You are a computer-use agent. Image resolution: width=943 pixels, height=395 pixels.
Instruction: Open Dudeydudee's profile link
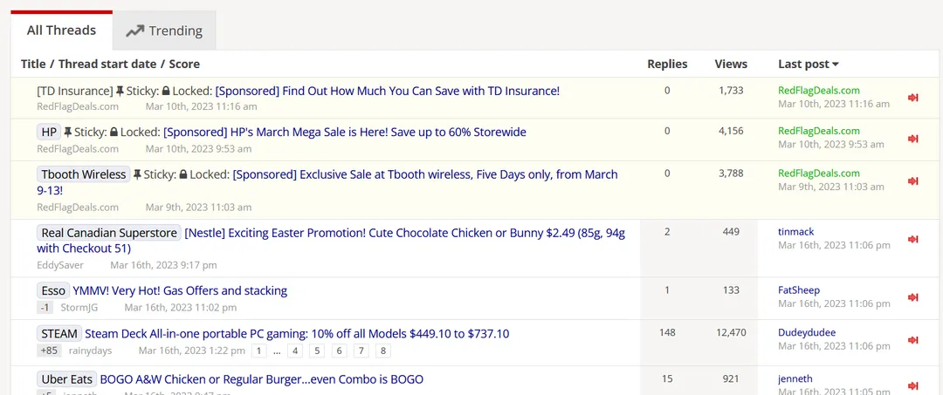[807, 332]
